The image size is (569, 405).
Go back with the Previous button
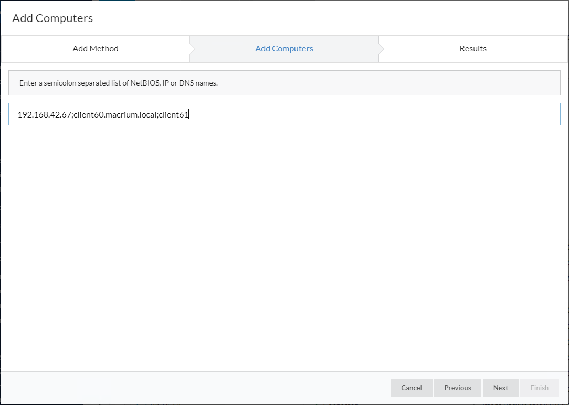[x=457, y=388]
